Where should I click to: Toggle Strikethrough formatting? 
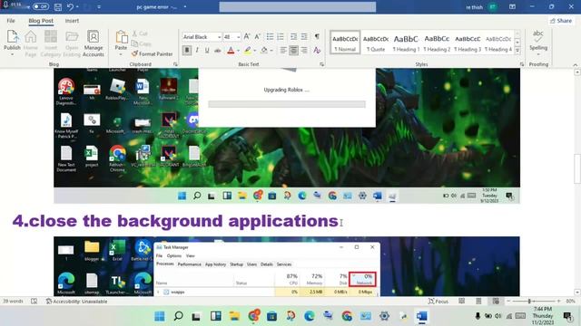tap(218, 51)
